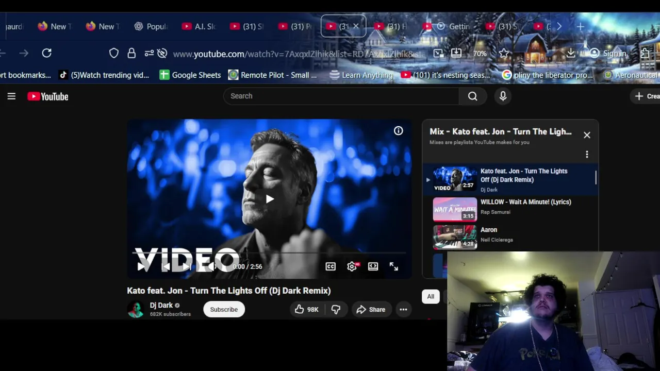Screen dimensions: 660x371
Task: Skip to previous video in player
Action: [166, 266]
